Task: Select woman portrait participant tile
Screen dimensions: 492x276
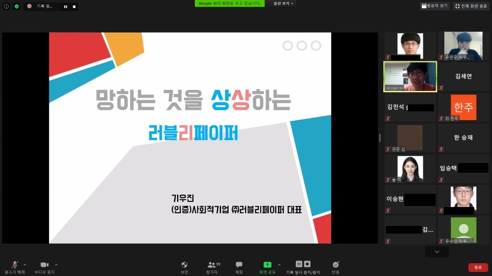Action: [410, 168]
